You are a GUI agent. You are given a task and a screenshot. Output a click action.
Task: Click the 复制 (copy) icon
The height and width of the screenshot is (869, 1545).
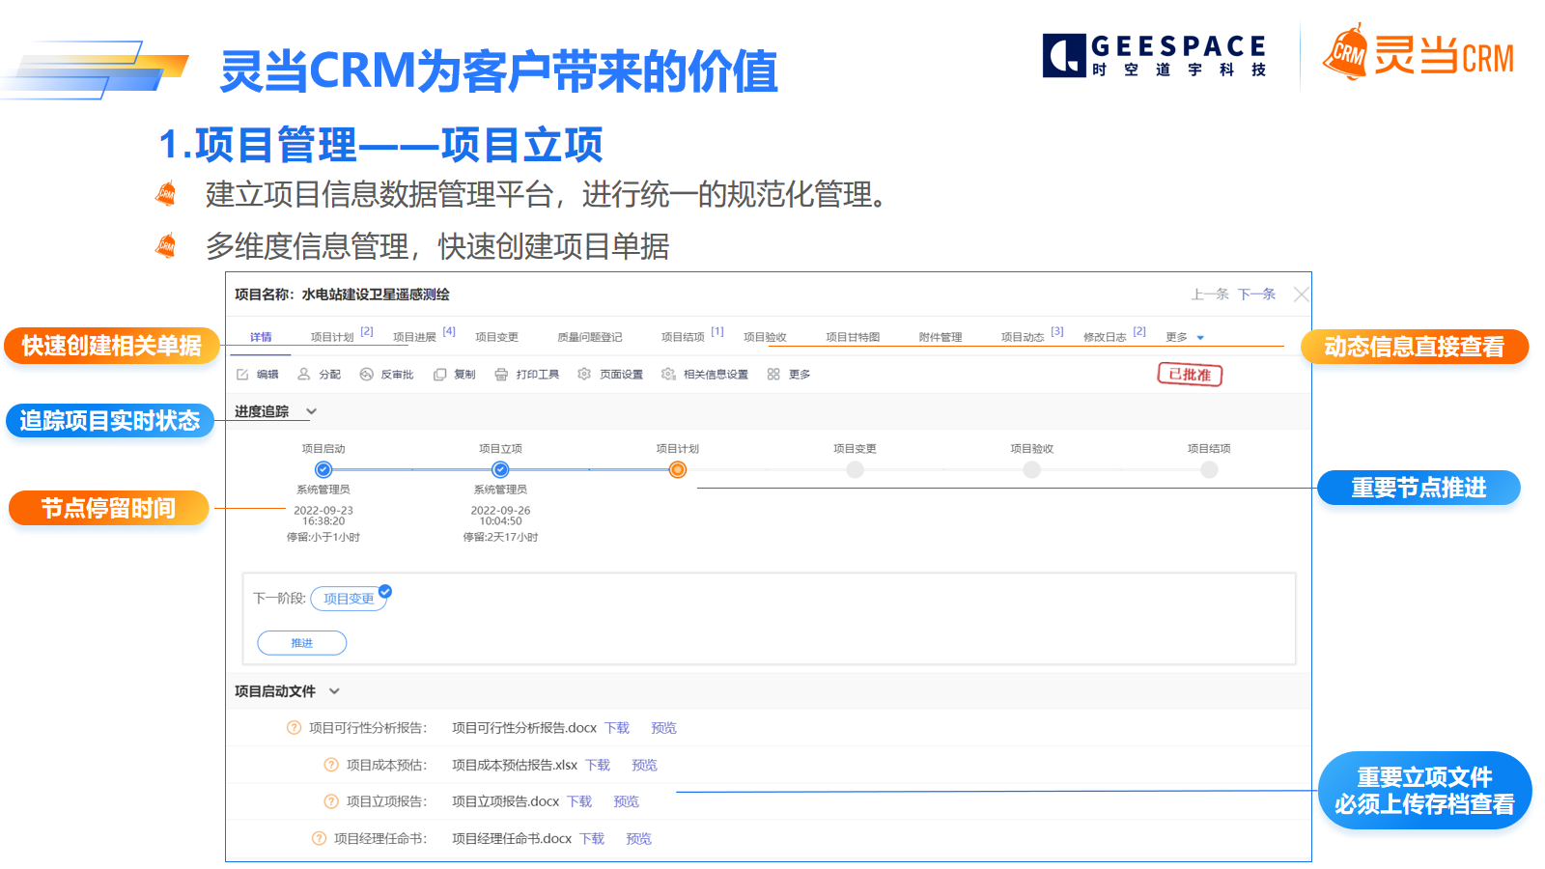(x=439, y=375)
